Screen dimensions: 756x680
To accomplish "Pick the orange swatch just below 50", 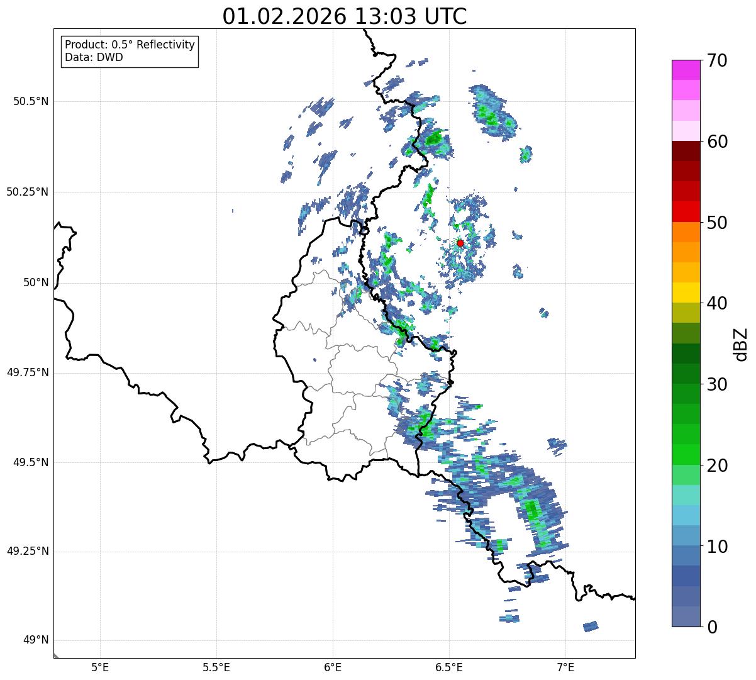I will click(x=686, y=232).
